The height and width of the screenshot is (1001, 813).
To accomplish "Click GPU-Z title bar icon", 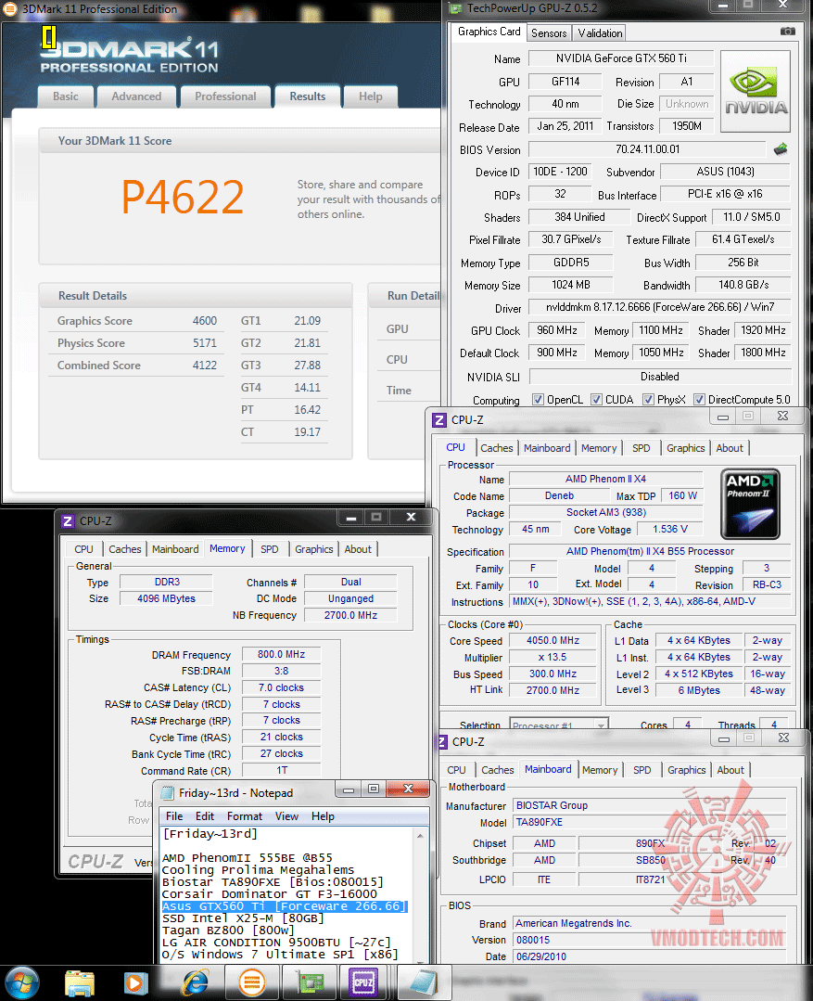I will (x=456, y=8).
